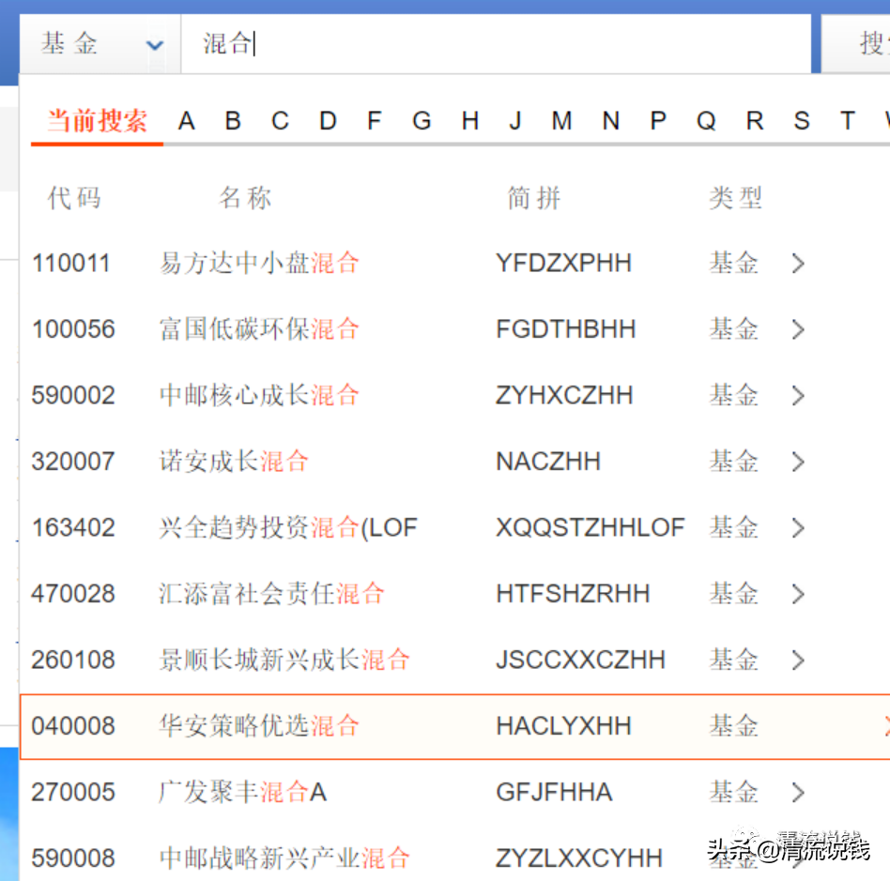Screen dimensions: 890x881
Task: Switch to the letter A tab
Action: [186, 121]
